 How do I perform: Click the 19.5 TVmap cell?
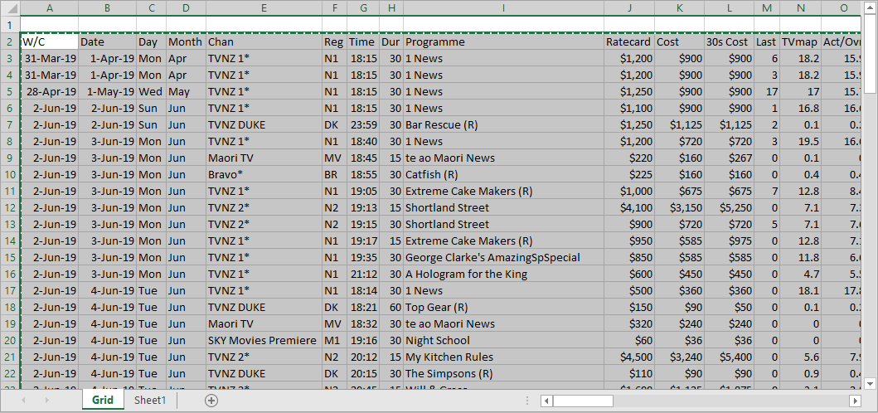[801, 141]
